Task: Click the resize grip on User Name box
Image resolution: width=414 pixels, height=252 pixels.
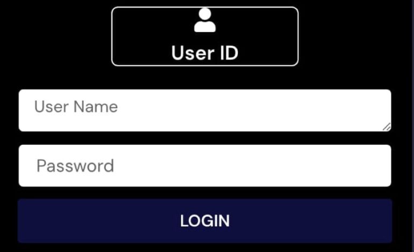Action: [387, 127]
